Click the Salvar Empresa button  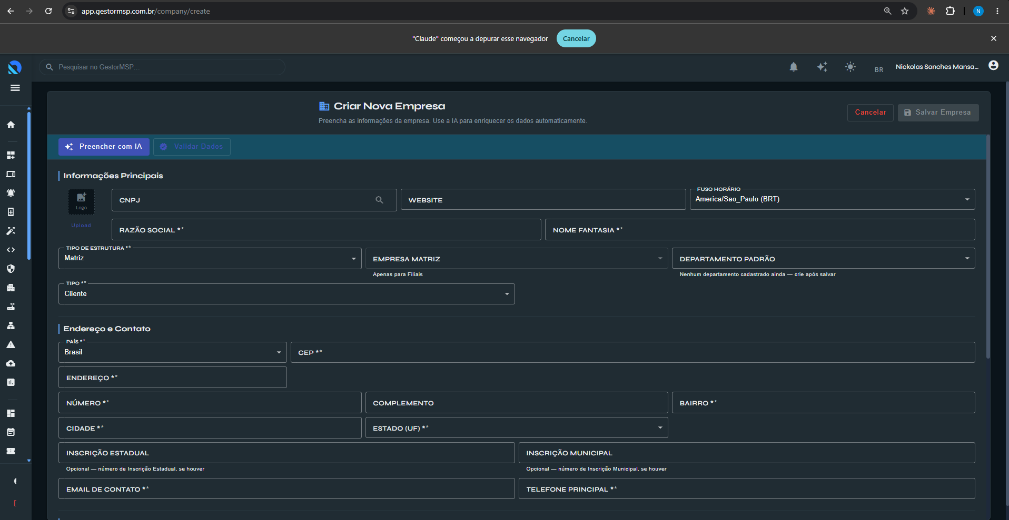(938, 113)
